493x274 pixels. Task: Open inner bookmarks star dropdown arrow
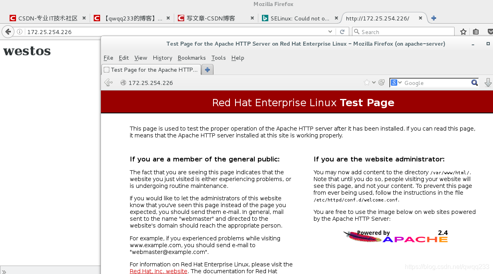point(374,83)
